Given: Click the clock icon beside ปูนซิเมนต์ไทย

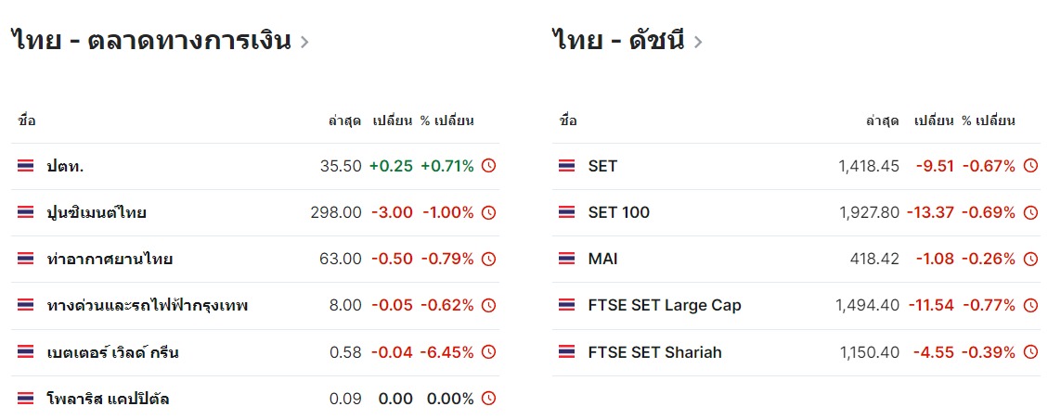Looking at the screenshot, I should tap(488, 212).
